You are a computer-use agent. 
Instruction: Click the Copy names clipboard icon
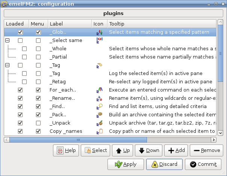[x=100, y=131]
